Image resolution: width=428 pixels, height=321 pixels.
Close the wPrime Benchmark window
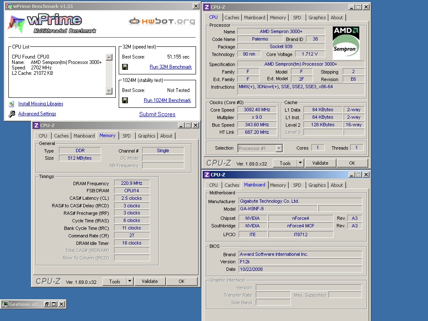[196, 6]
